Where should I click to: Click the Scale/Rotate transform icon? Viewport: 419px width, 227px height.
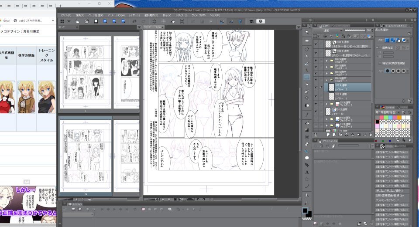[182, 21]
